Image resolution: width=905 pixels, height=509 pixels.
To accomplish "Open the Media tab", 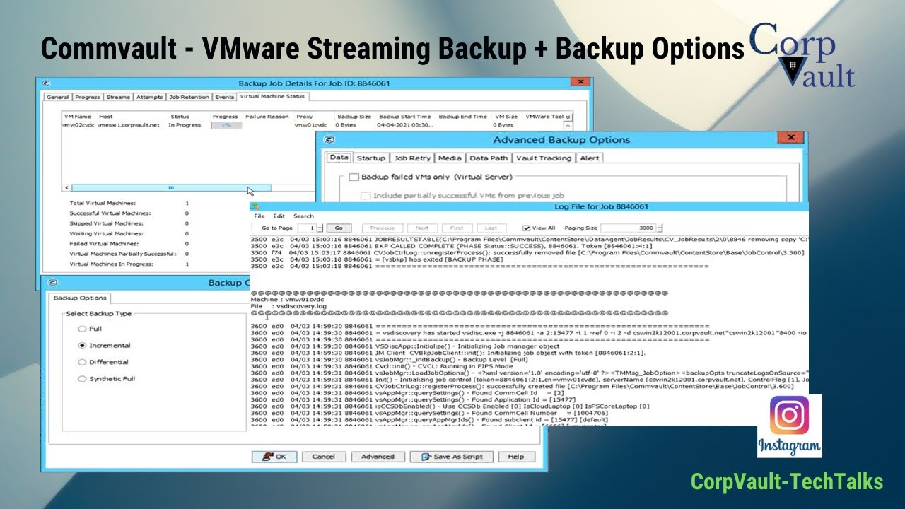I will pyautogui.click(x=450, y=158).
